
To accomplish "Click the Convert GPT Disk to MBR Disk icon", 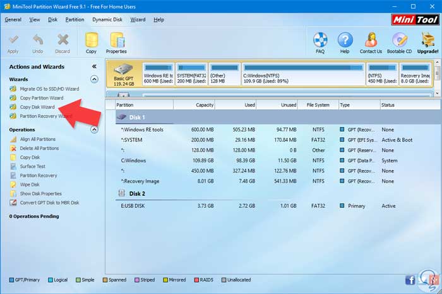I will [13, 203].
